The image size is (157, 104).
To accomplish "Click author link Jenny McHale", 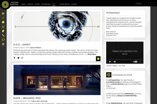I will click(36, 48).
